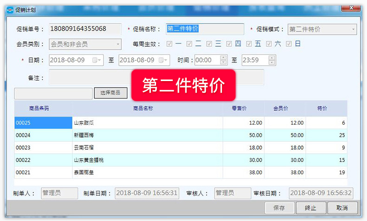367x221 pixels.
Task: Click 审核日期 field 2018-08-09 16:56:32
Action: [321, 193]
